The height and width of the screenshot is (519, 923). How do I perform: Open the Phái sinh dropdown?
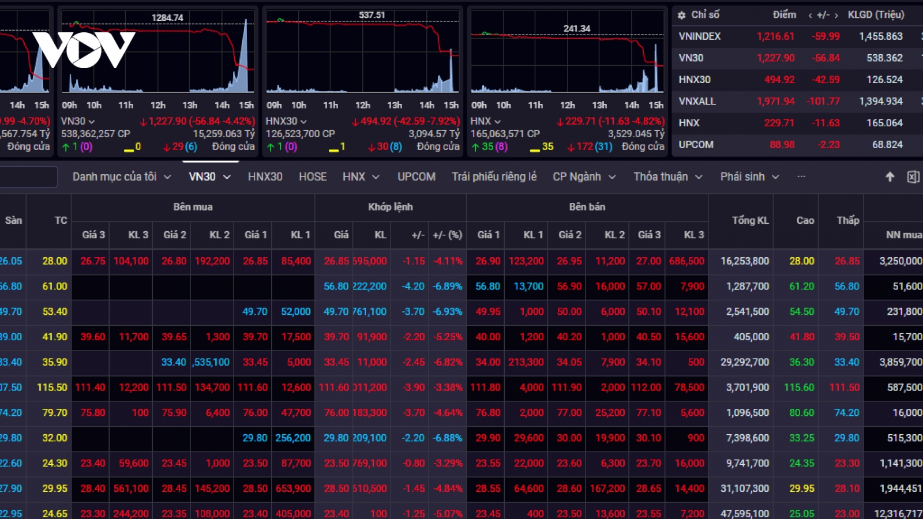click(749, 176)
